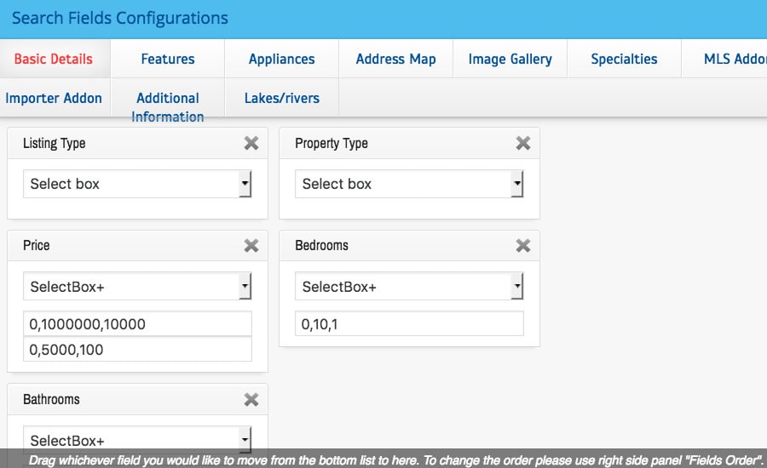Open the Appliances tab
767x468 pixels.
point(281,59)
